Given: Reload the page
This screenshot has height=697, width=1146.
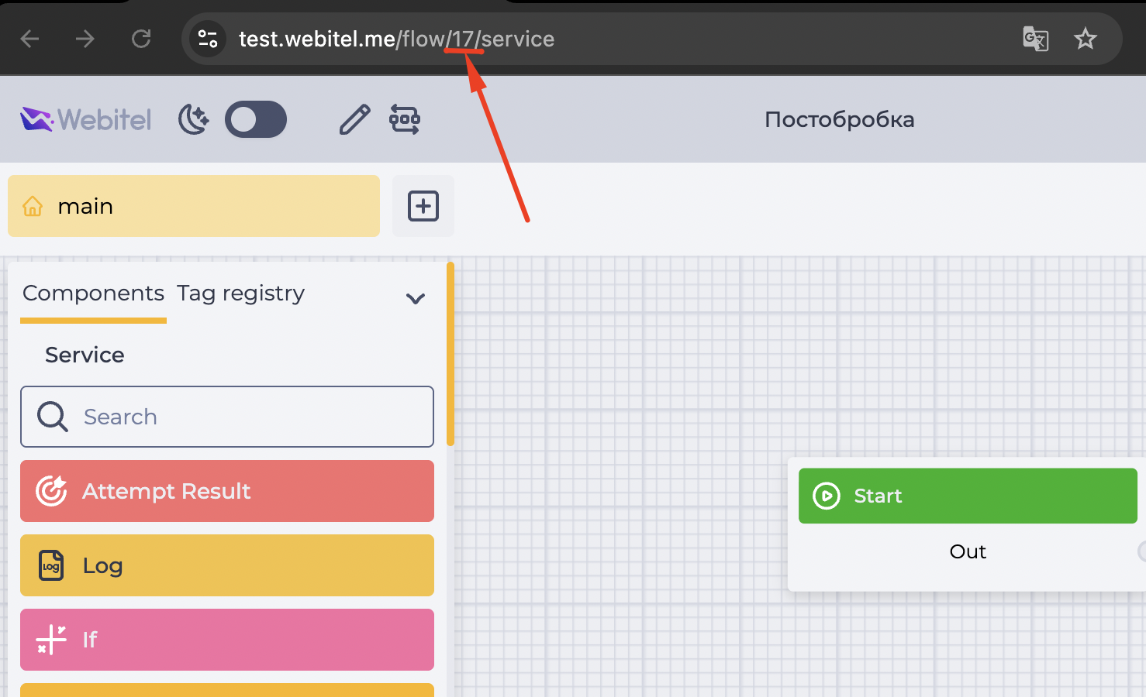Looking at the screenshot, I should click(141, 39).
